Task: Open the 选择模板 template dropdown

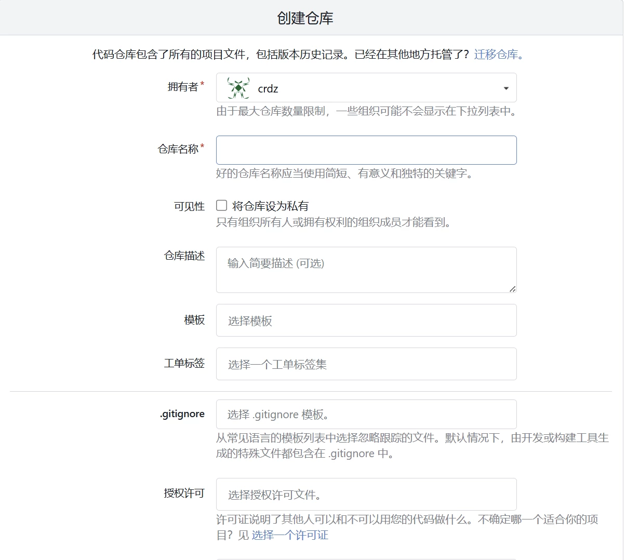Action: click(x=366, y=321)
